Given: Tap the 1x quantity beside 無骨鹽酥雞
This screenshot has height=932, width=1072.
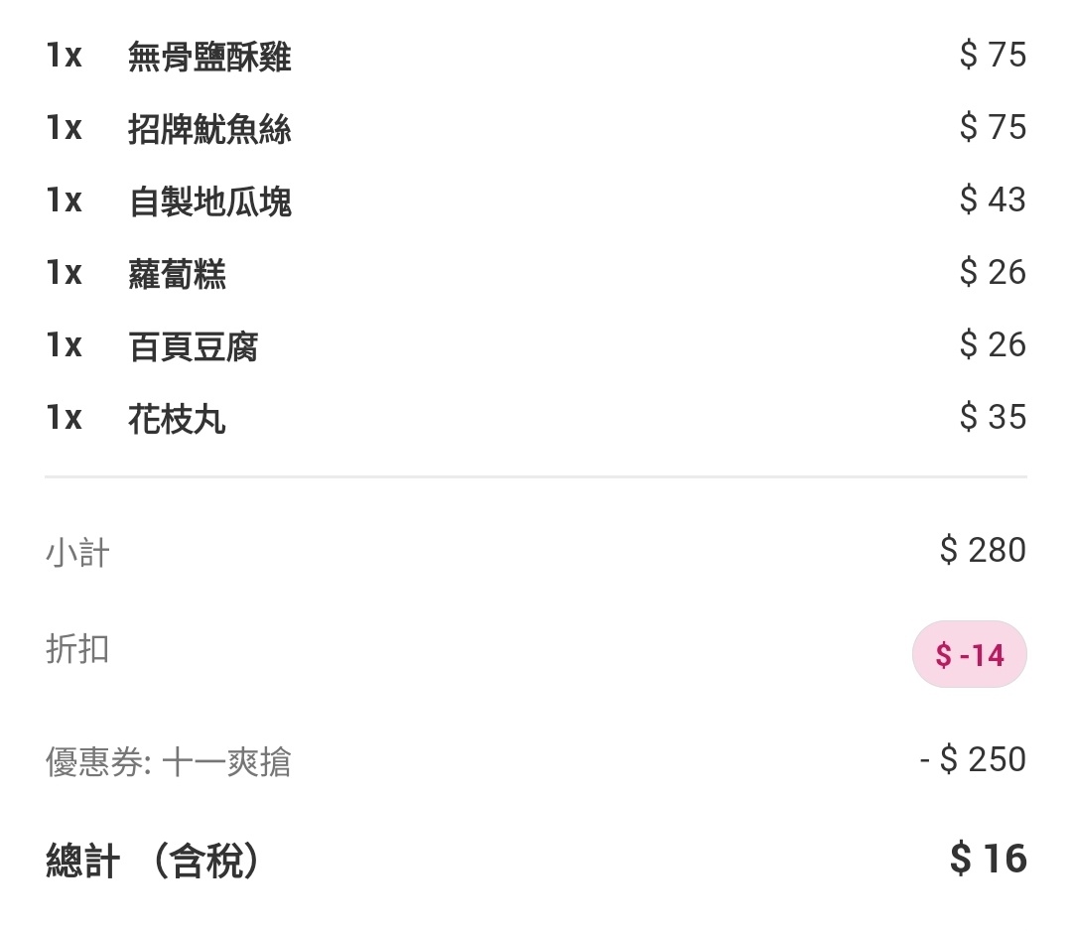Looking at the screenshot, I should click(x=64, y=56).
